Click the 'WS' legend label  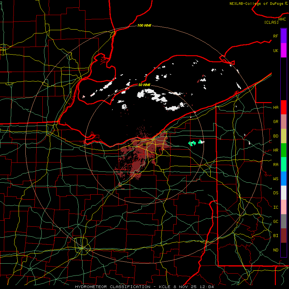click(x=276, y=179)
